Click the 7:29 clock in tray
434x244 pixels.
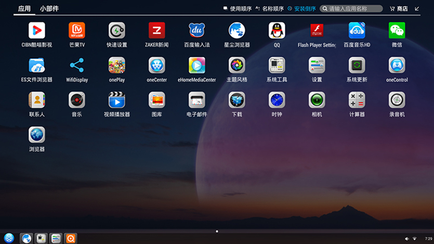click(428, 239)
